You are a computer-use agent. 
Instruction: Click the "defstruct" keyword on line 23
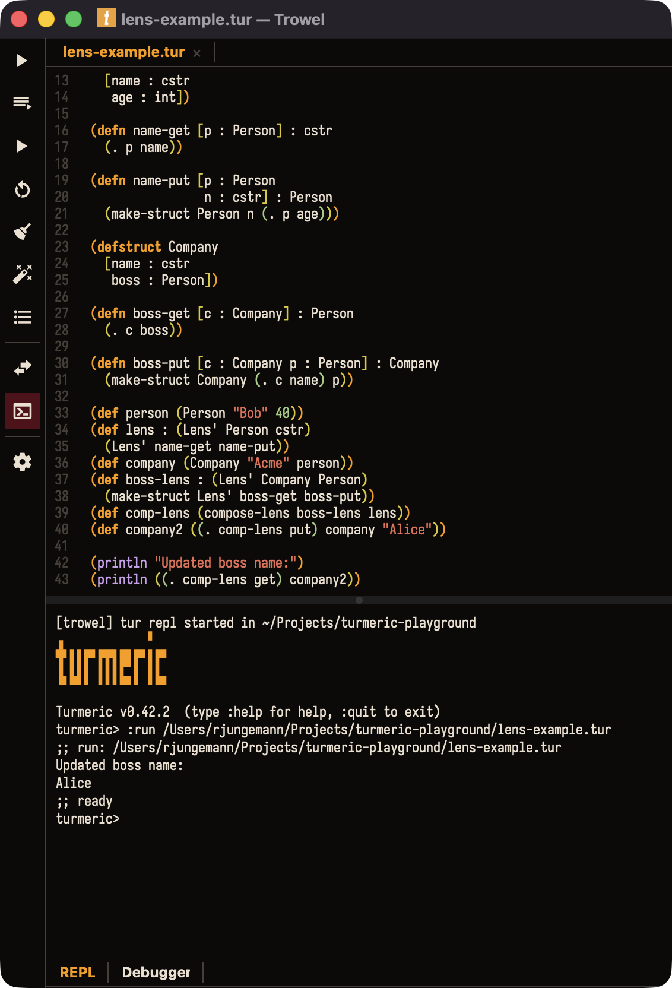(x=129, y=247)
